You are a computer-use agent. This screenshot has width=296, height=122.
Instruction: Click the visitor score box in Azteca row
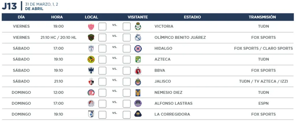127,59
